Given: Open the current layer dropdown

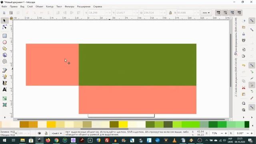Looking at the screenshot, I should pos(57,133).
